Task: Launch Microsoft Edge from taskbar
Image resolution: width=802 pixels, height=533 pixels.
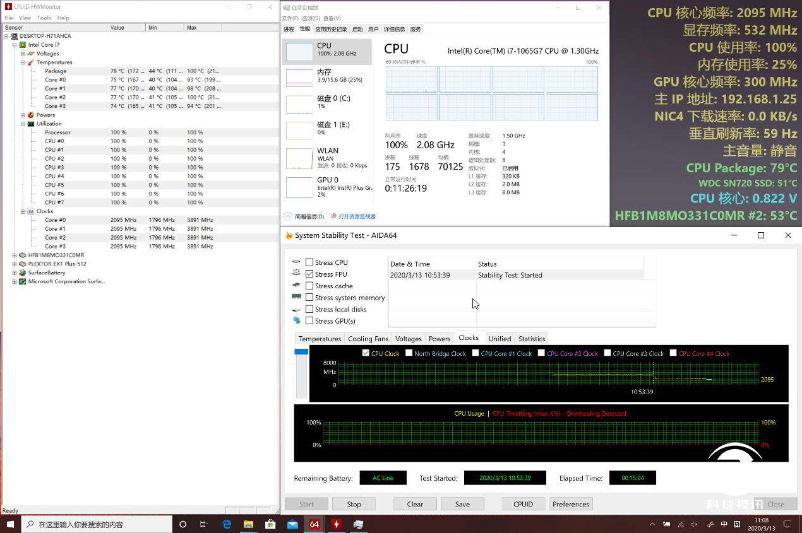Action: tap(227, 524)
